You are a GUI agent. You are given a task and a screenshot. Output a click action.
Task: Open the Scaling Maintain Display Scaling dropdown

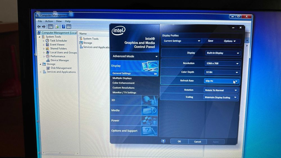point(220,97)
